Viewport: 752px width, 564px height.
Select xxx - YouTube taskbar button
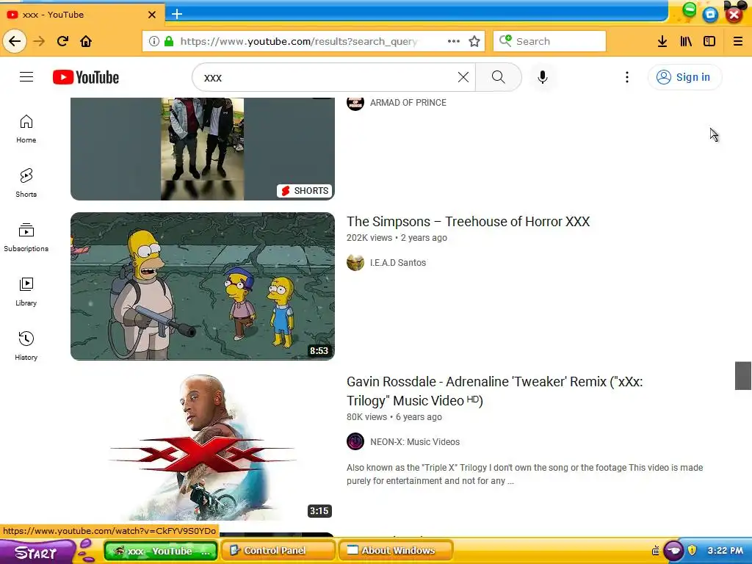pos(161,551)
